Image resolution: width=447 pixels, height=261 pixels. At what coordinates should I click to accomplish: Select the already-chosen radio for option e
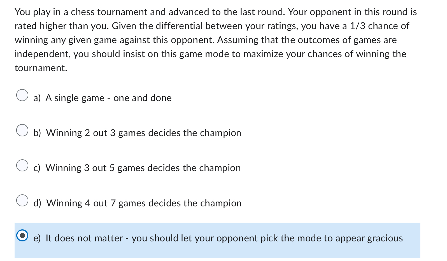[x=22, y=236]
